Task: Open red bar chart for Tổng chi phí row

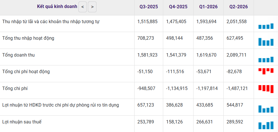Action: (266, 89)
